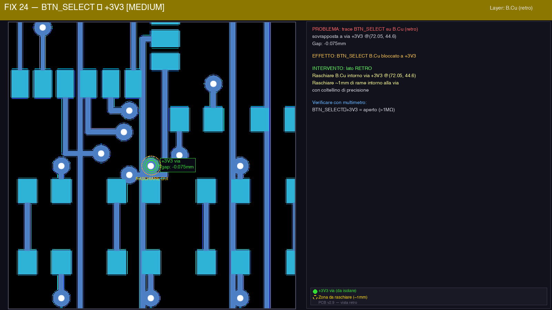Click the blue 'Verificare con multimetro' heading
This screenshot has height=310, width=552.
[339, 102]
